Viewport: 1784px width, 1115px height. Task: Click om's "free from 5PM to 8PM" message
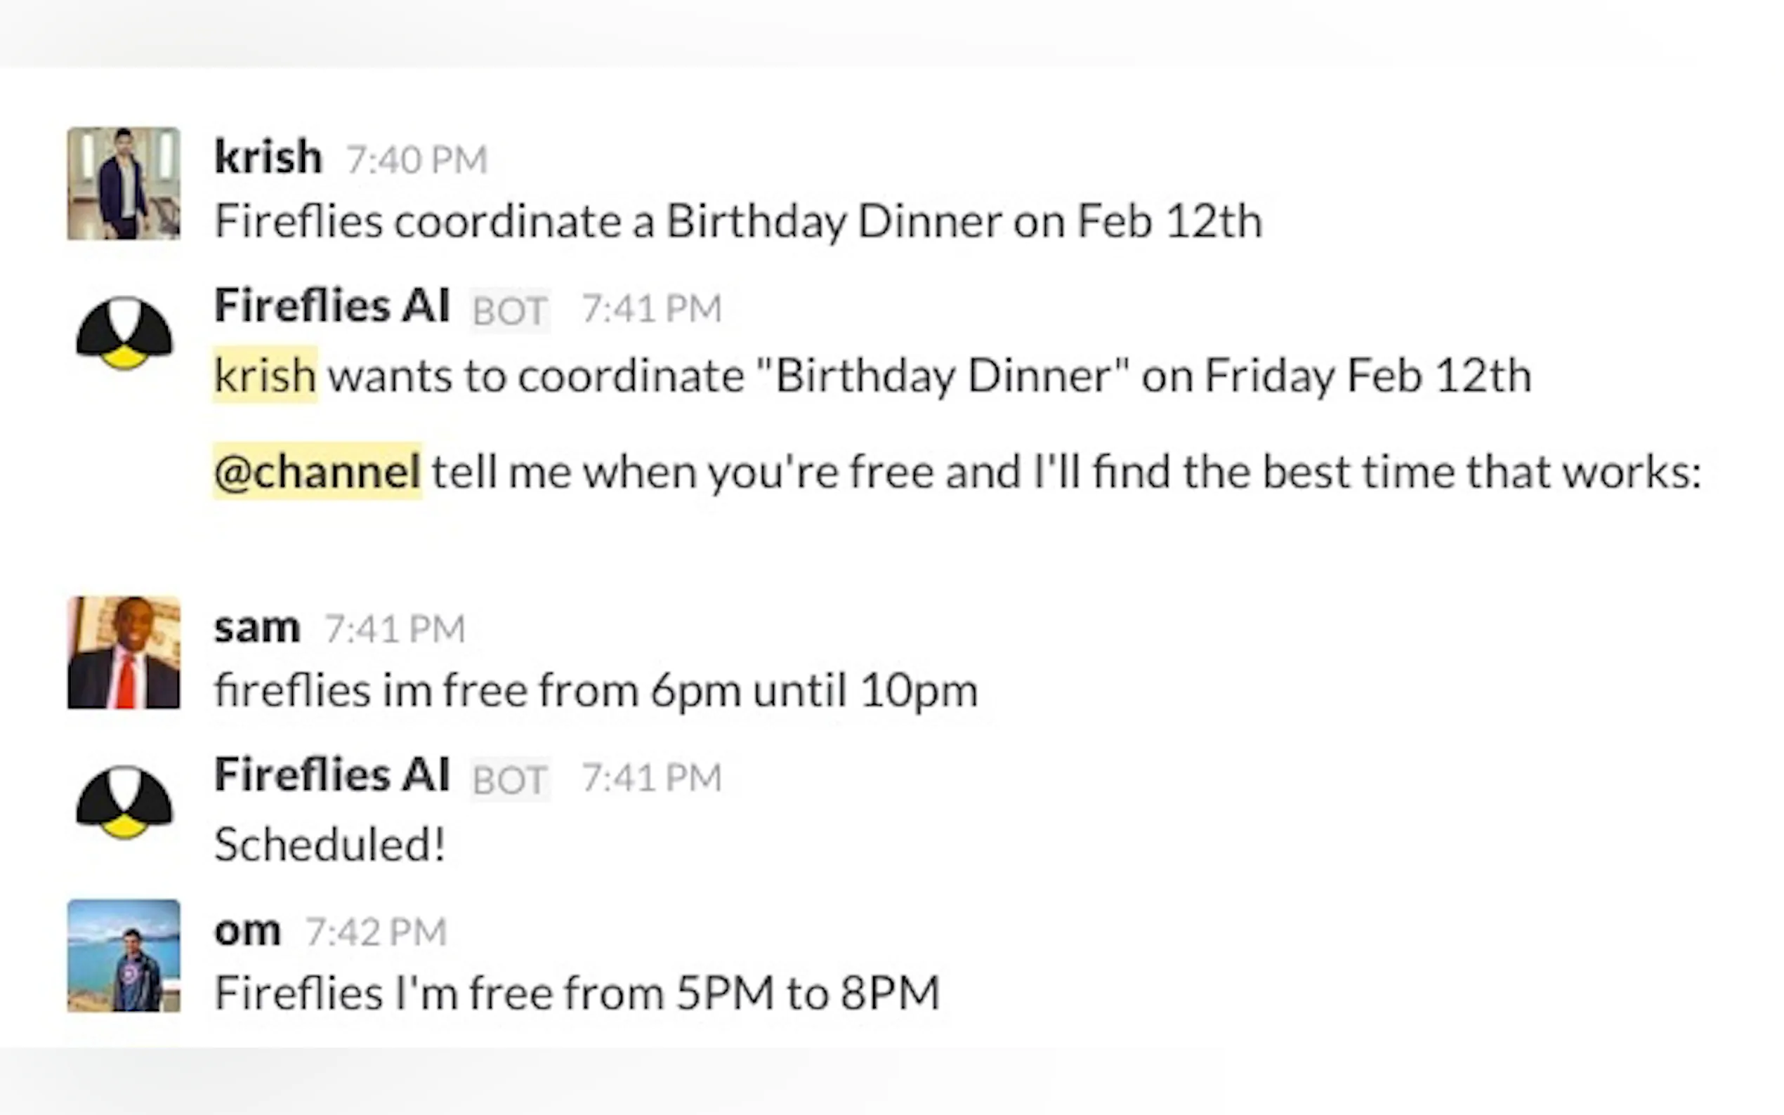click(577, 994)
